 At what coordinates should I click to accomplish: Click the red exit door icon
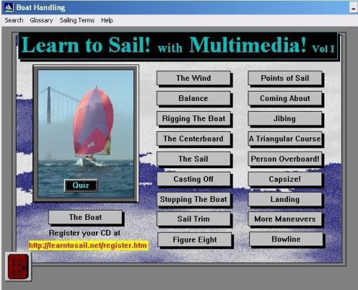tap(18, 266)
